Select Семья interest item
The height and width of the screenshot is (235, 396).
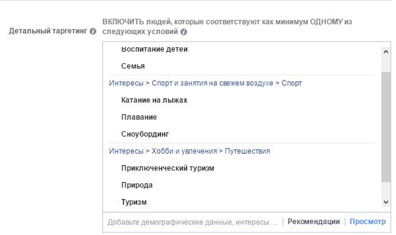pos(133,66)
